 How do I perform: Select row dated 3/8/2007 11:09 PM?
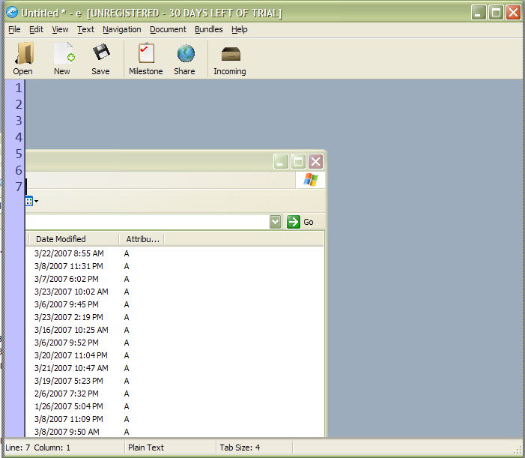point(69,419)
